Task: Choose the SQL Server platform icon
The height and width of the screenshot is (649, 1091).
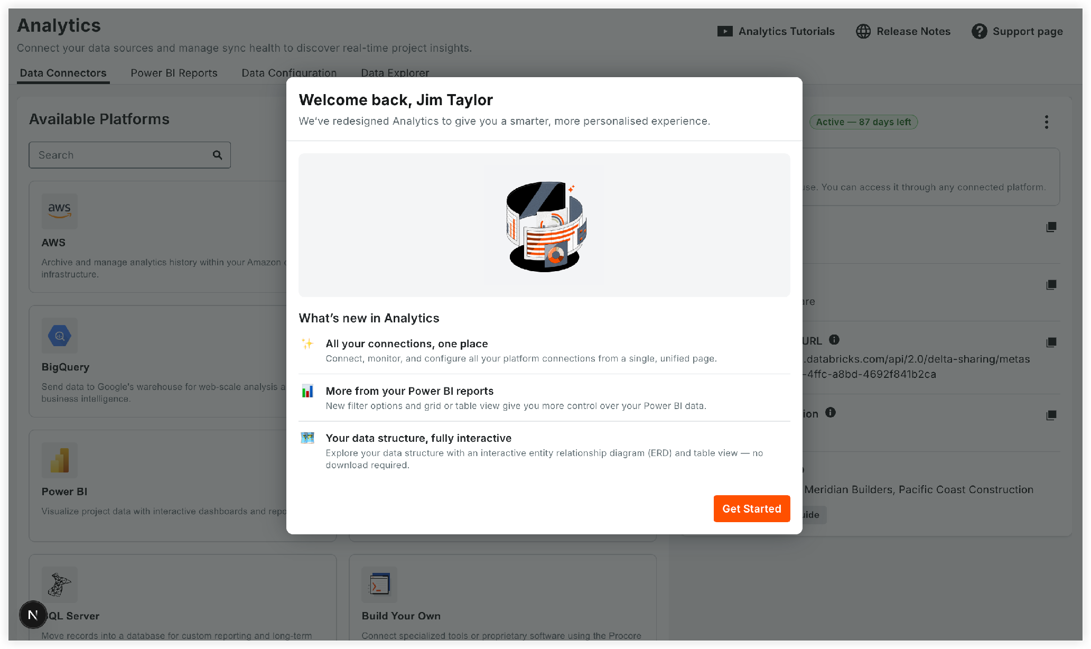Action: [x=60, y=585]
